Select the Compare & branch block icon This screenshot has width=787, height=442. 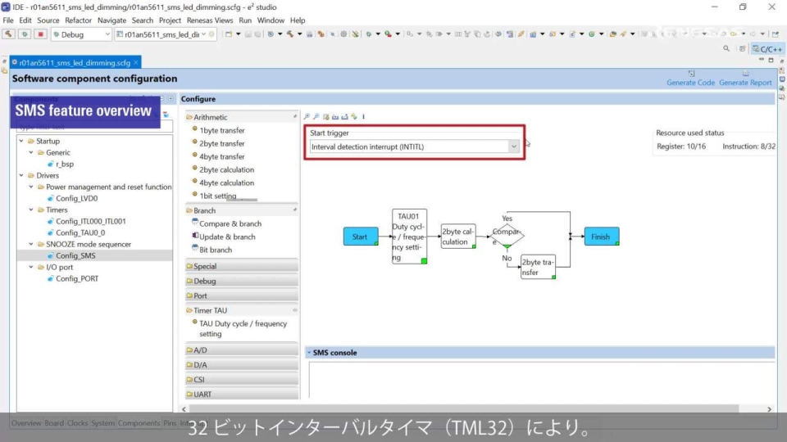195,223
